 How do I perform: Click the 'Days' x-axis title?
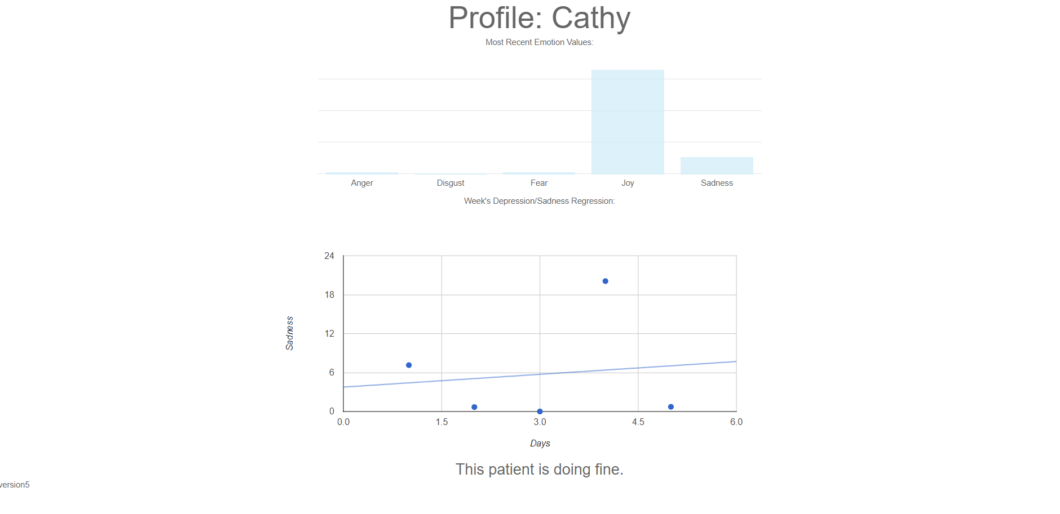(540, 444)
